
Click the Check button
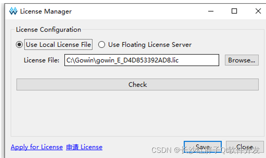pyautogui.click(x=137, y=85)
